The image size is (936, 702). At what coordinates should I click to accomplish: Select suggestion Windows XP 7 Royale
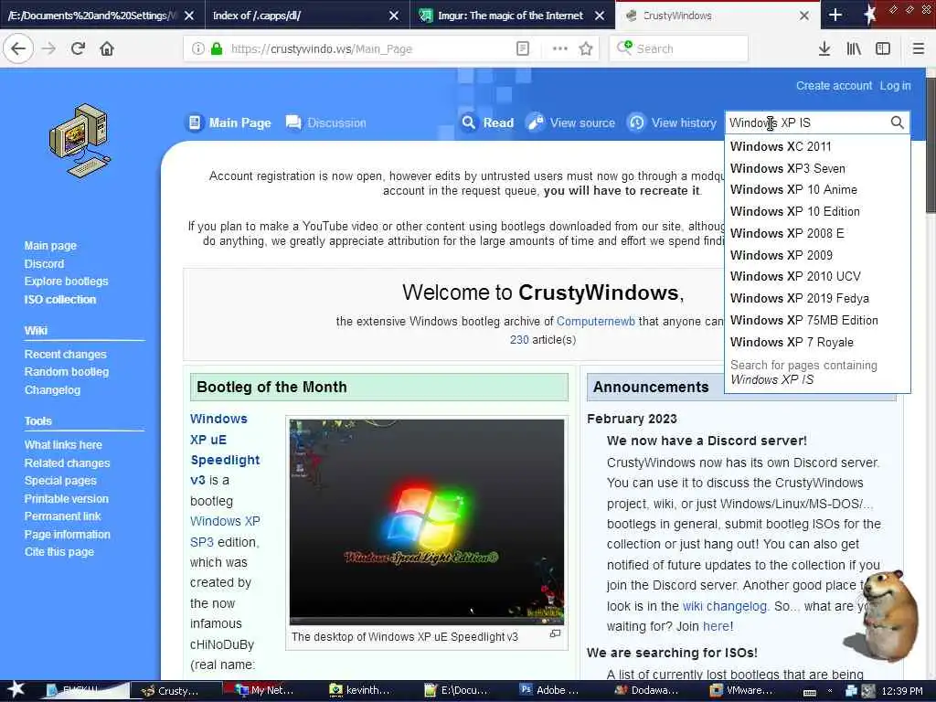tap(817, 342)
